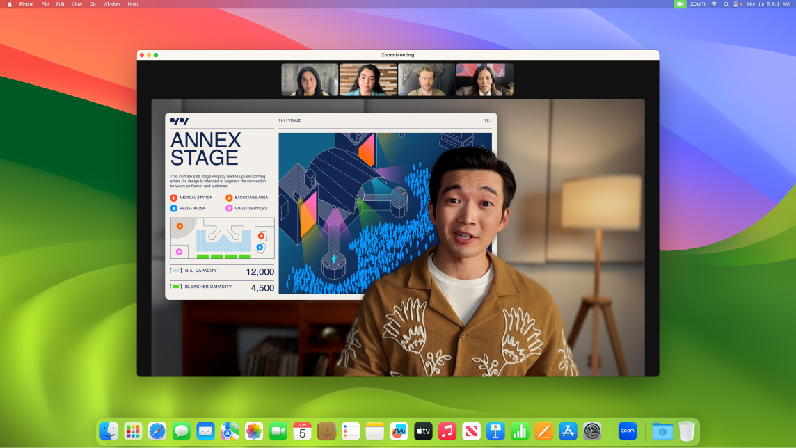
Task: Click the Zoom status item in menu bar
Action: click(x=697, y=4)
